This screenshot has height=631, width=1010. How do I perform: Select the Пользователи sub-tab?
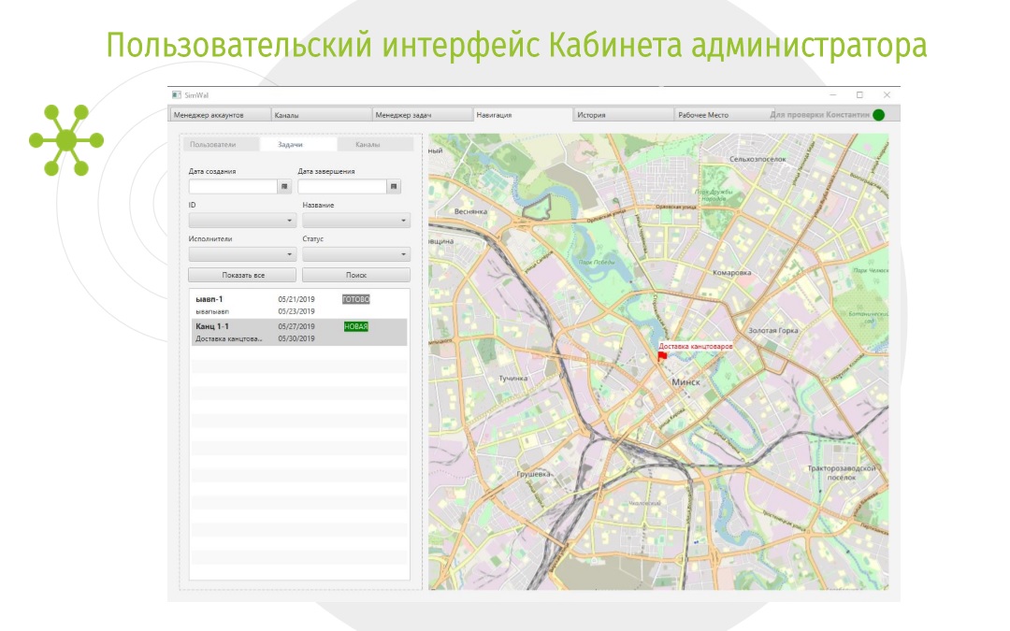pyautogui.click(x=221, y=144)
